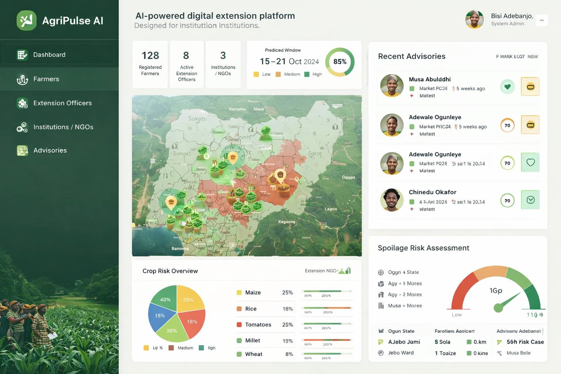
Task: Open Adewale Ogunleye's advisory score badge 70
Action: [x=507, y=125]
